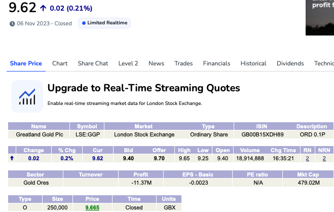Click the up arrow next to 9.62 price

(43, 8)
